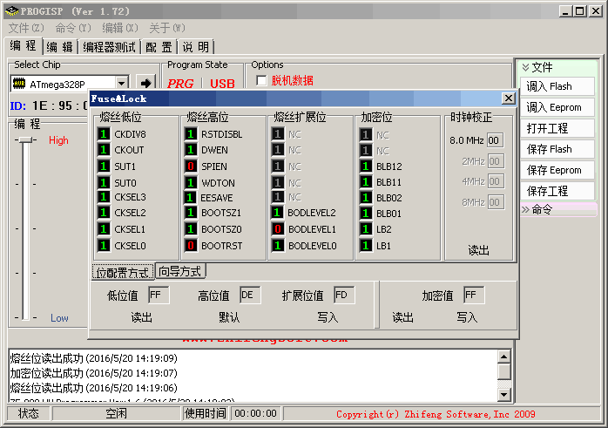Toggle the BOOTRST fuse bit

click(x=191, y=246)
